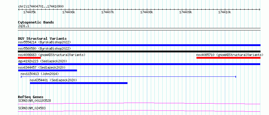This screenshot has width=269, height=115.
Task: Click the dgv4192n223 blue variant bar
Action: (139, 64)
